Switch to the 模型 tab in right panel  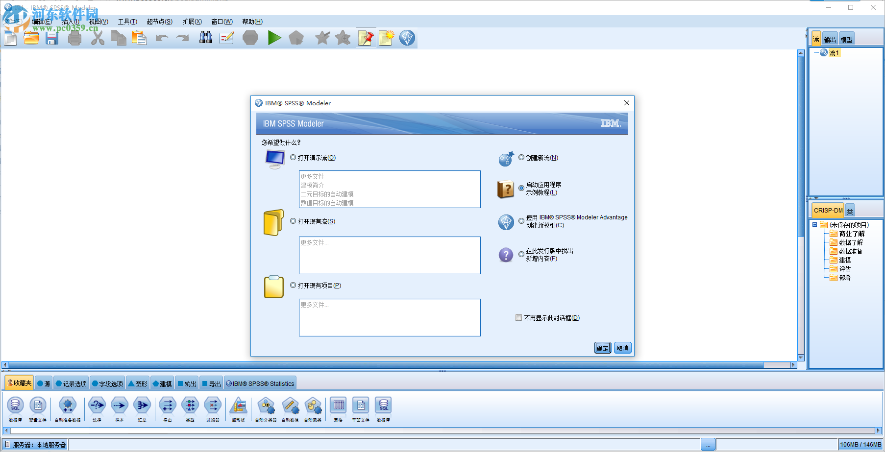tap(846, 38)
